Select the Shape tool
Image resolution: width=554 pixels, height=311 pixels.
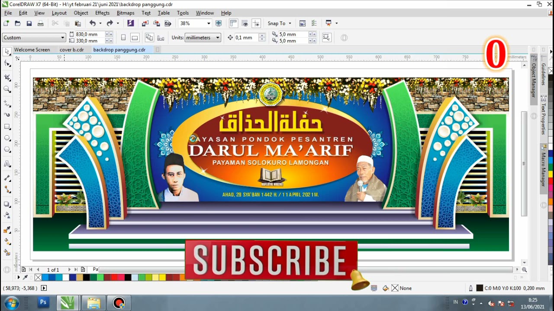point(7,64)
